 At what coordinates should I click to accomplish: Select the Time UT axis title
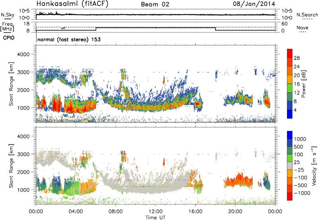(155, 218)
